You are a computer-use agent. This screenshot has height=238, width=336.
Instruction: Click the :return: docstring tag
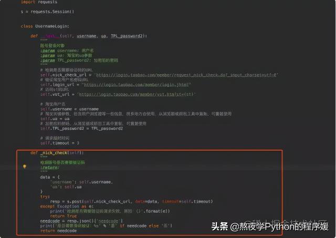click(x=50, y=168)
